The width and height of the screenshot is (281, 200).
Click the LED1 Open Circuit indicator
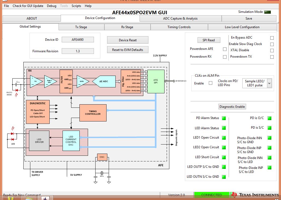pos(224,138)
